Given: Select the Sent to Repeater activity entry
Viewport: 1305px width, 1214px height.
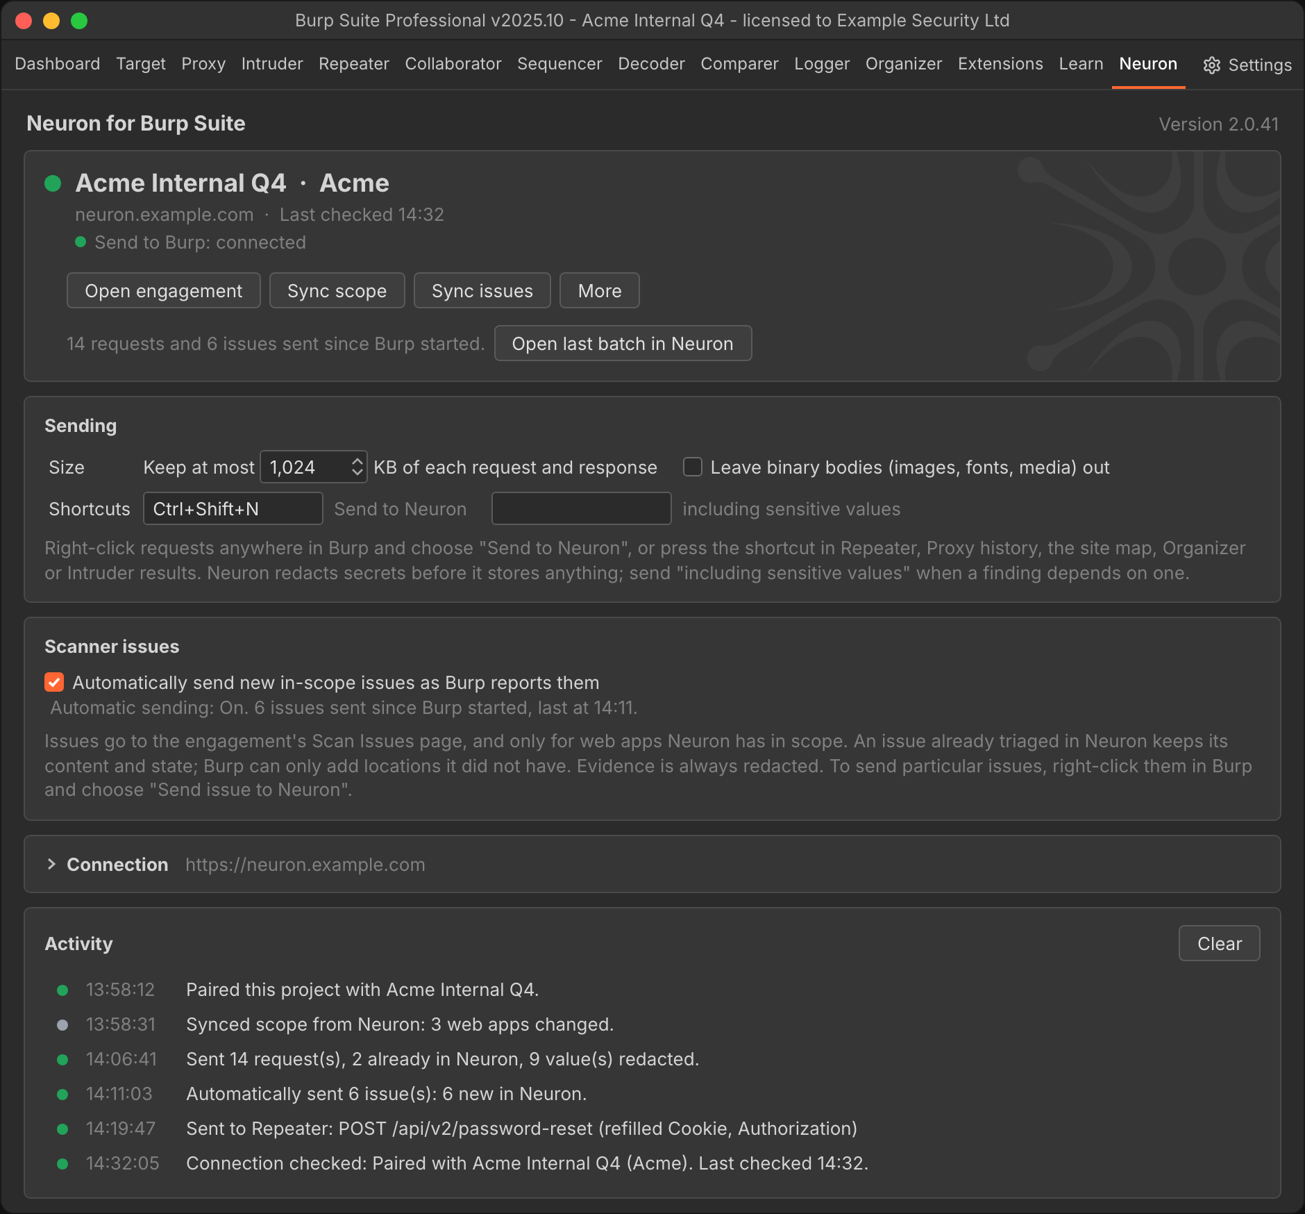Looking at the screenshot, I should (521, 1128).
